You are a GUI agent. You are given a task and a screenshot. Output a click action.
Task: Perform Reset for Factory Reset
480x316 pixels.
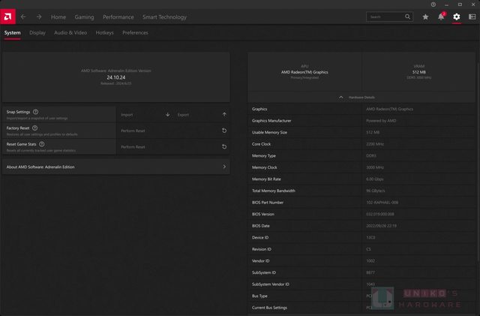tap(173, 131)
